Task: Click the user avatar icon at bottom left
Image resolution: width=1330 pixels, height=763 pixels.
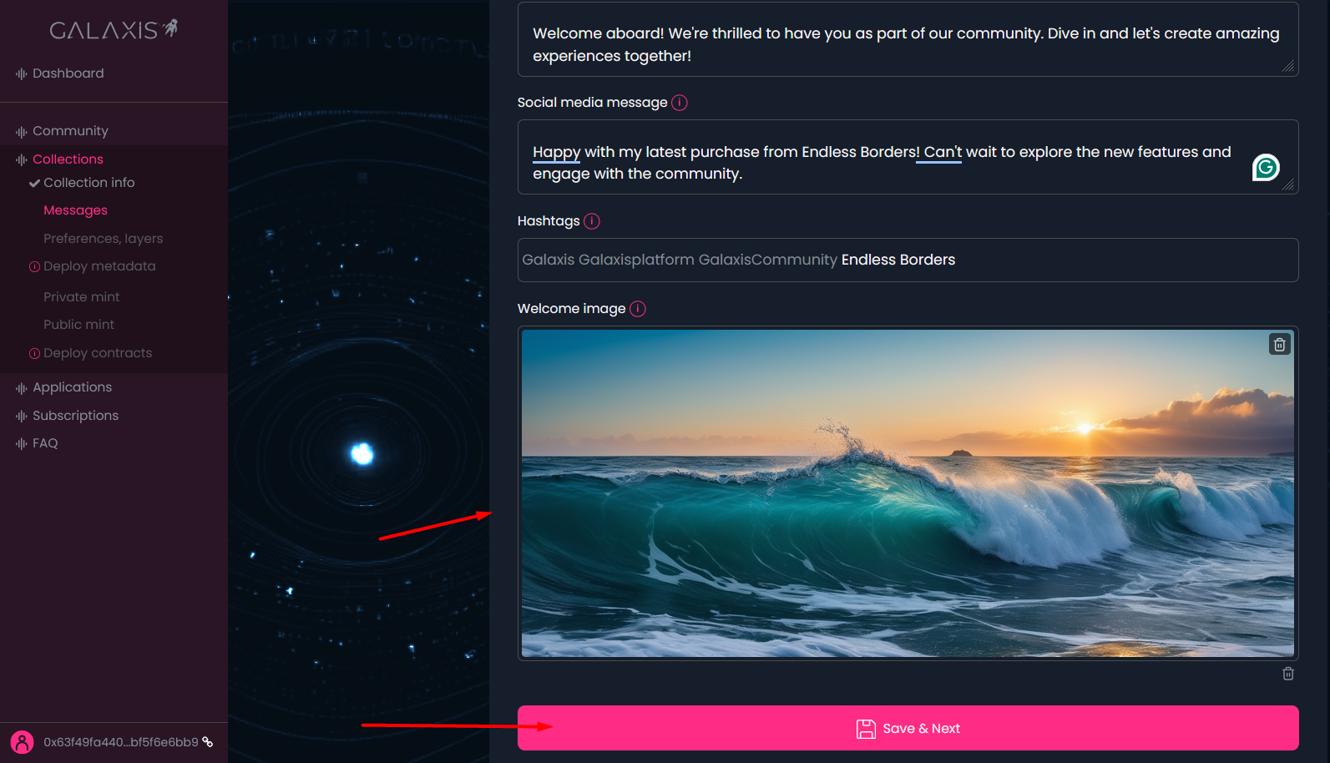Action: click(x=22, y=742)
